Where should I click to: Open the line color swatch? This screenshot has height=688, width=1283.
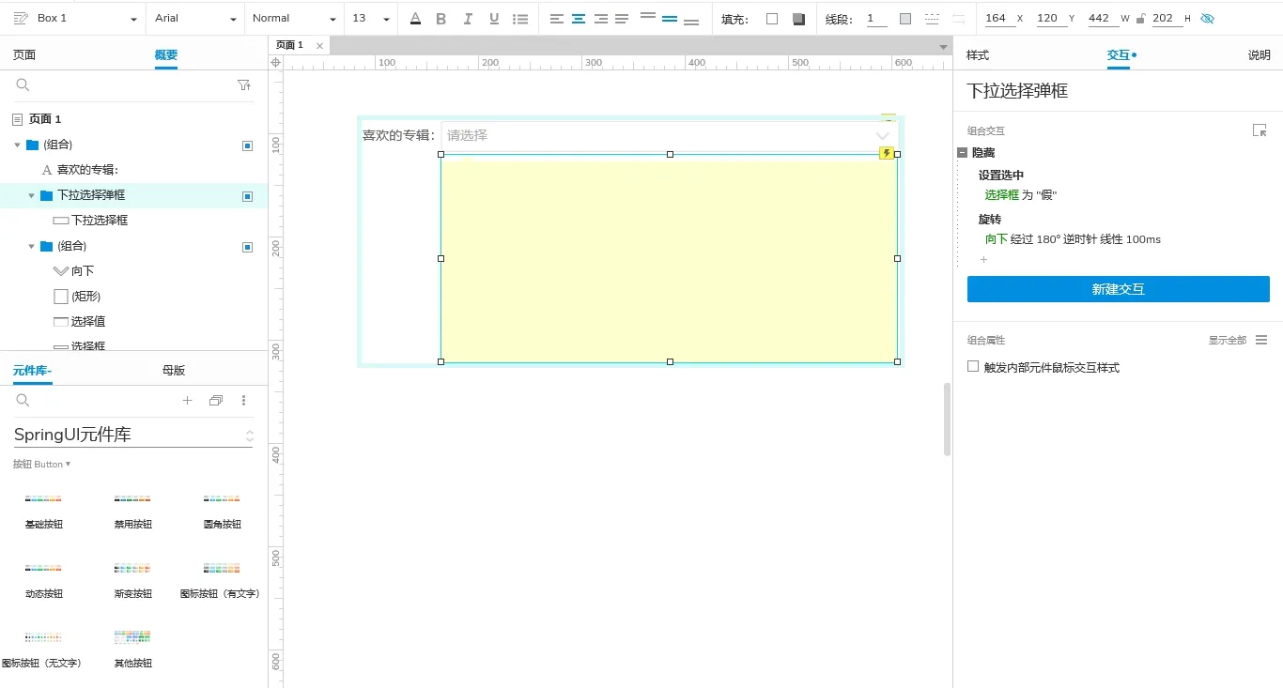pos(905,19)
